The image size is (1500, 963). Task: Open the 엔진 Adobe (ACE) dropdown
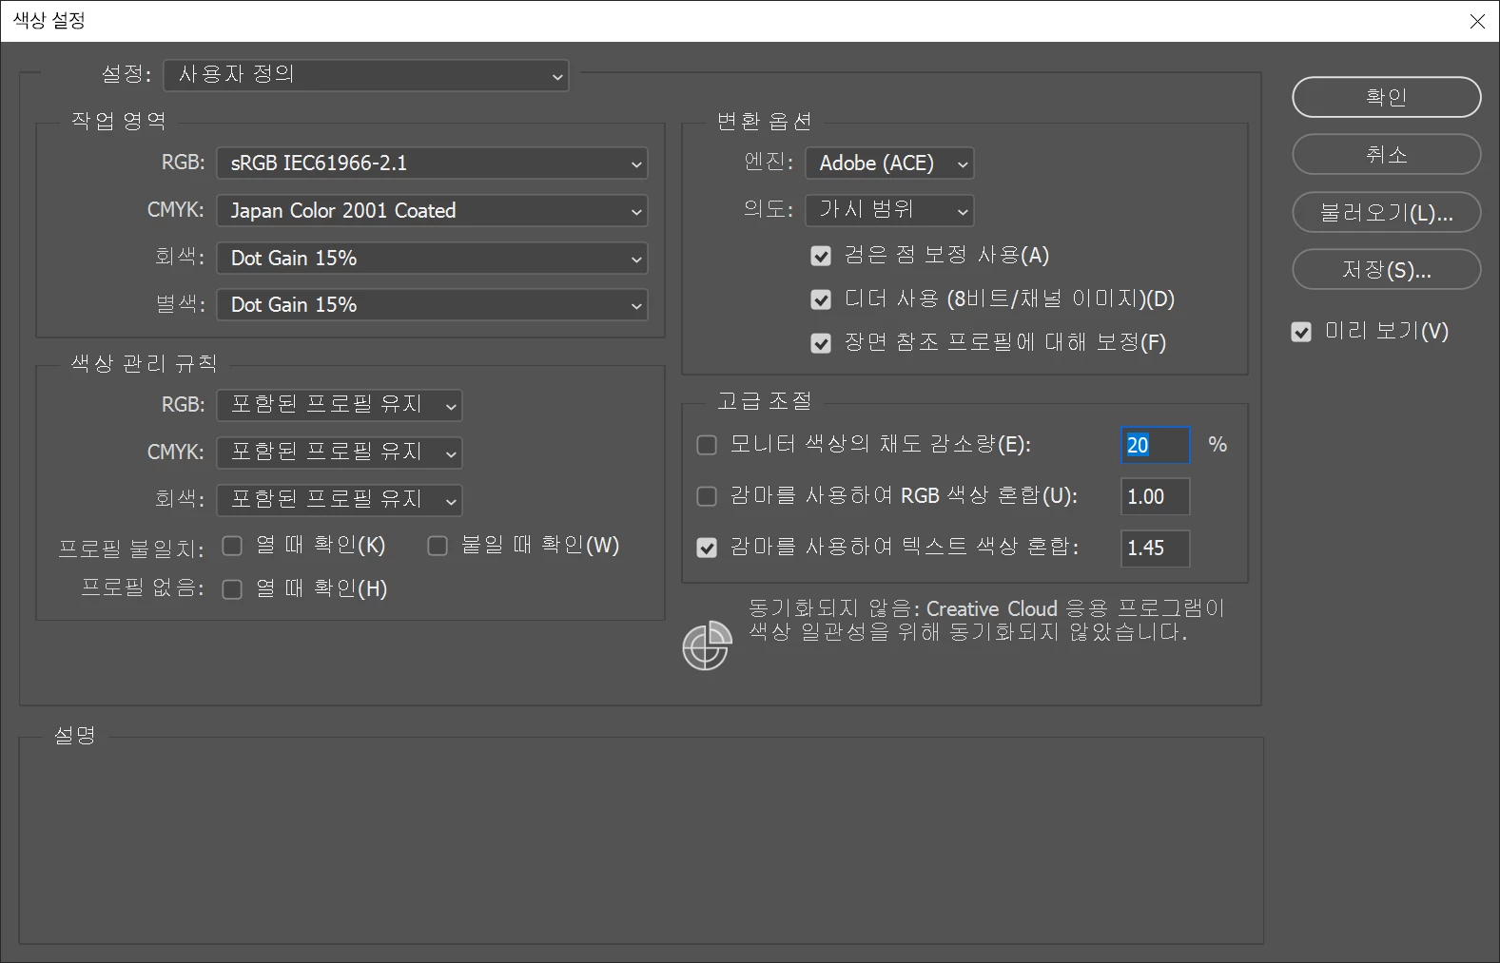coord(889,164)
